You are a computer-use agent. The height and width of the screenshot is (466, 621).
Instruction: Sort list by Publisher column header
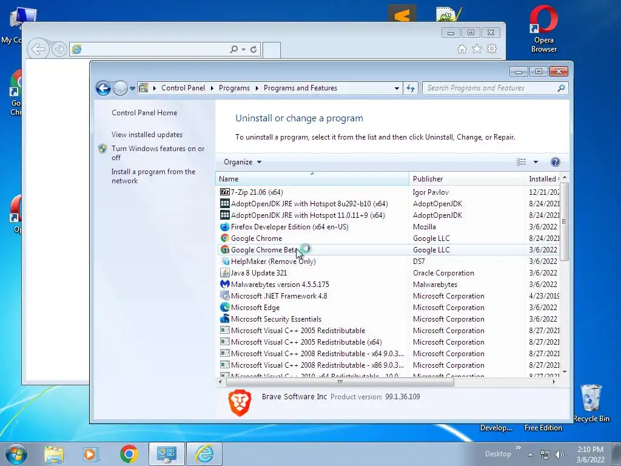tap(467, 179)
